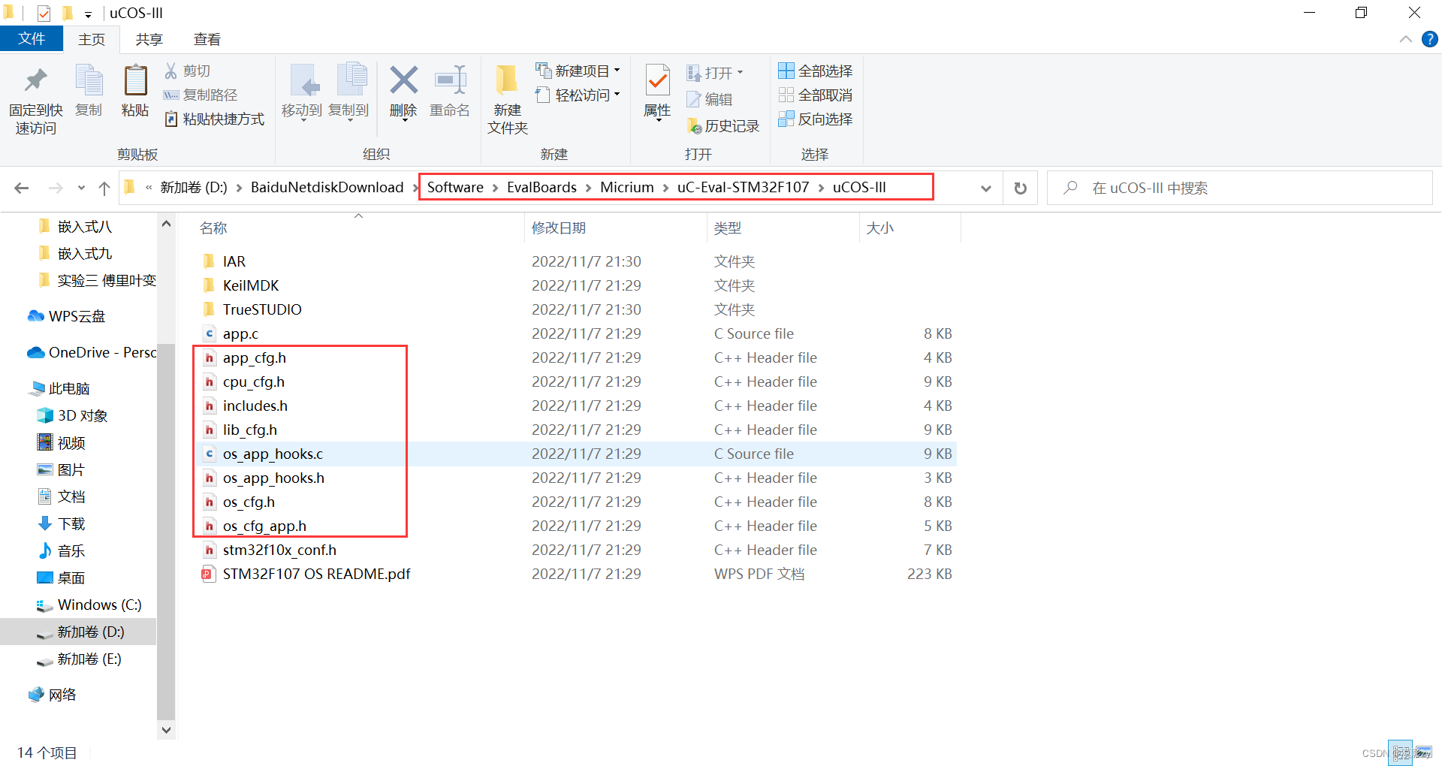
Task: Click Invert selection in ribbon
Action: pos(816,119)
